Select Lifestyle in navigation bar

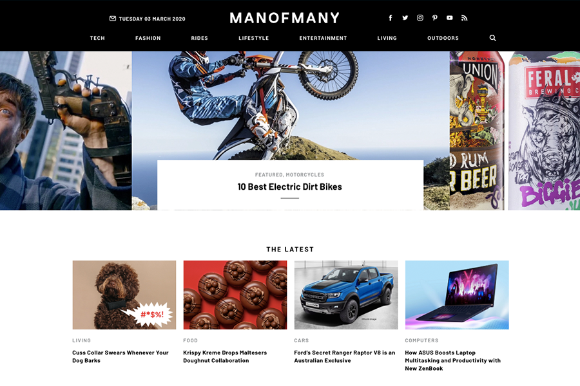click(x=254, y=38)
